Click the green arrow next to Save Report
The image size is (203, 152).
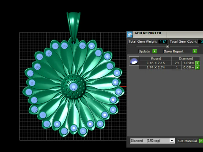195,51
